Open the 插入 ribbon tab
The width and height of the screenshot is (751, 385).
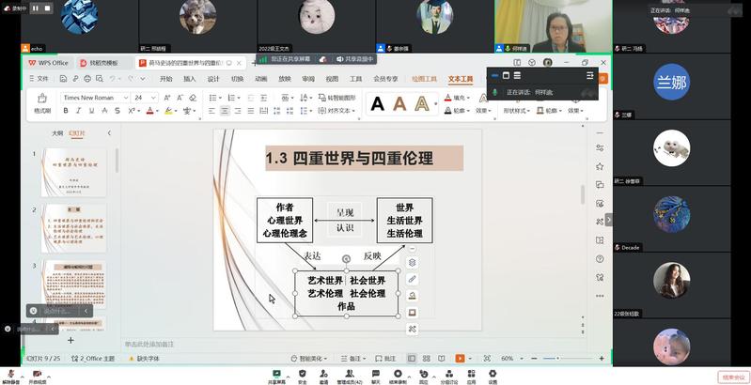coord(190,79)
